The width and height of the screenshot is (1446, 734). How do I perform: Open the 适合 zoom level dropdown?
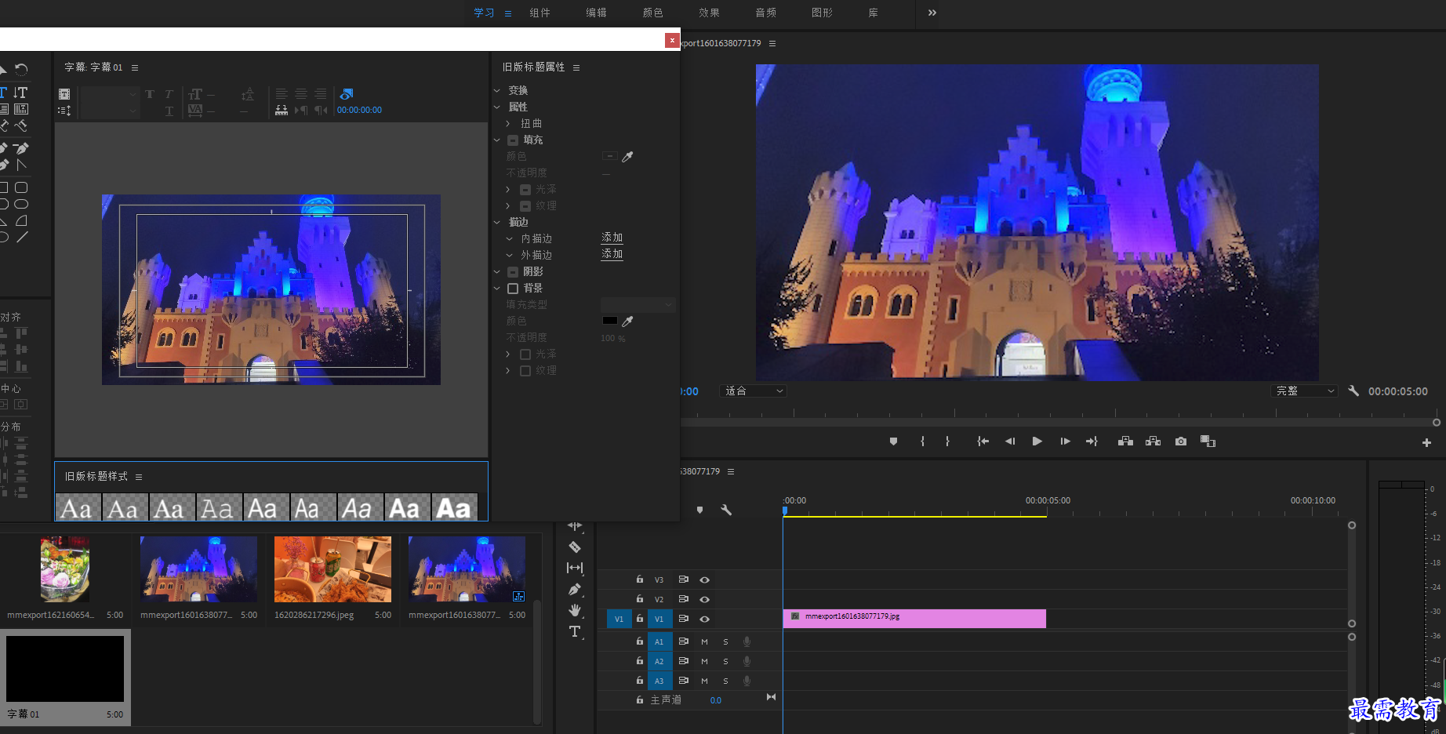[x=753, y=391]
